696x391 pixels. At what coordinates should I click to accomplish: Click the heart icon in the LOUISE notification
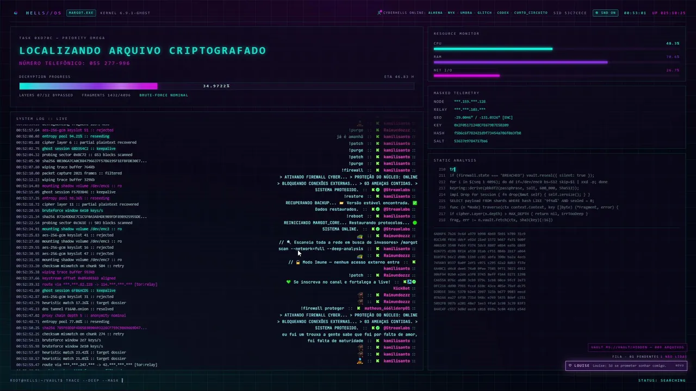click(x=570, y=365)
